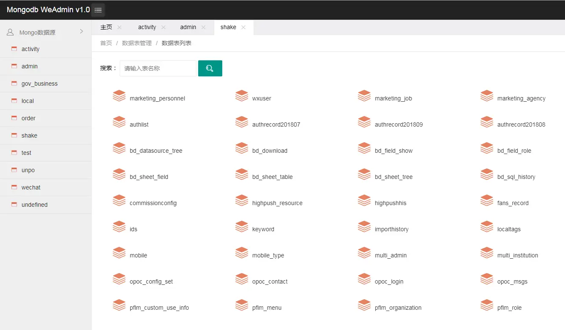This screenshot has width=565, height=330.
Task: Click the mobile_type table name
Action: (x=268, y=255)
